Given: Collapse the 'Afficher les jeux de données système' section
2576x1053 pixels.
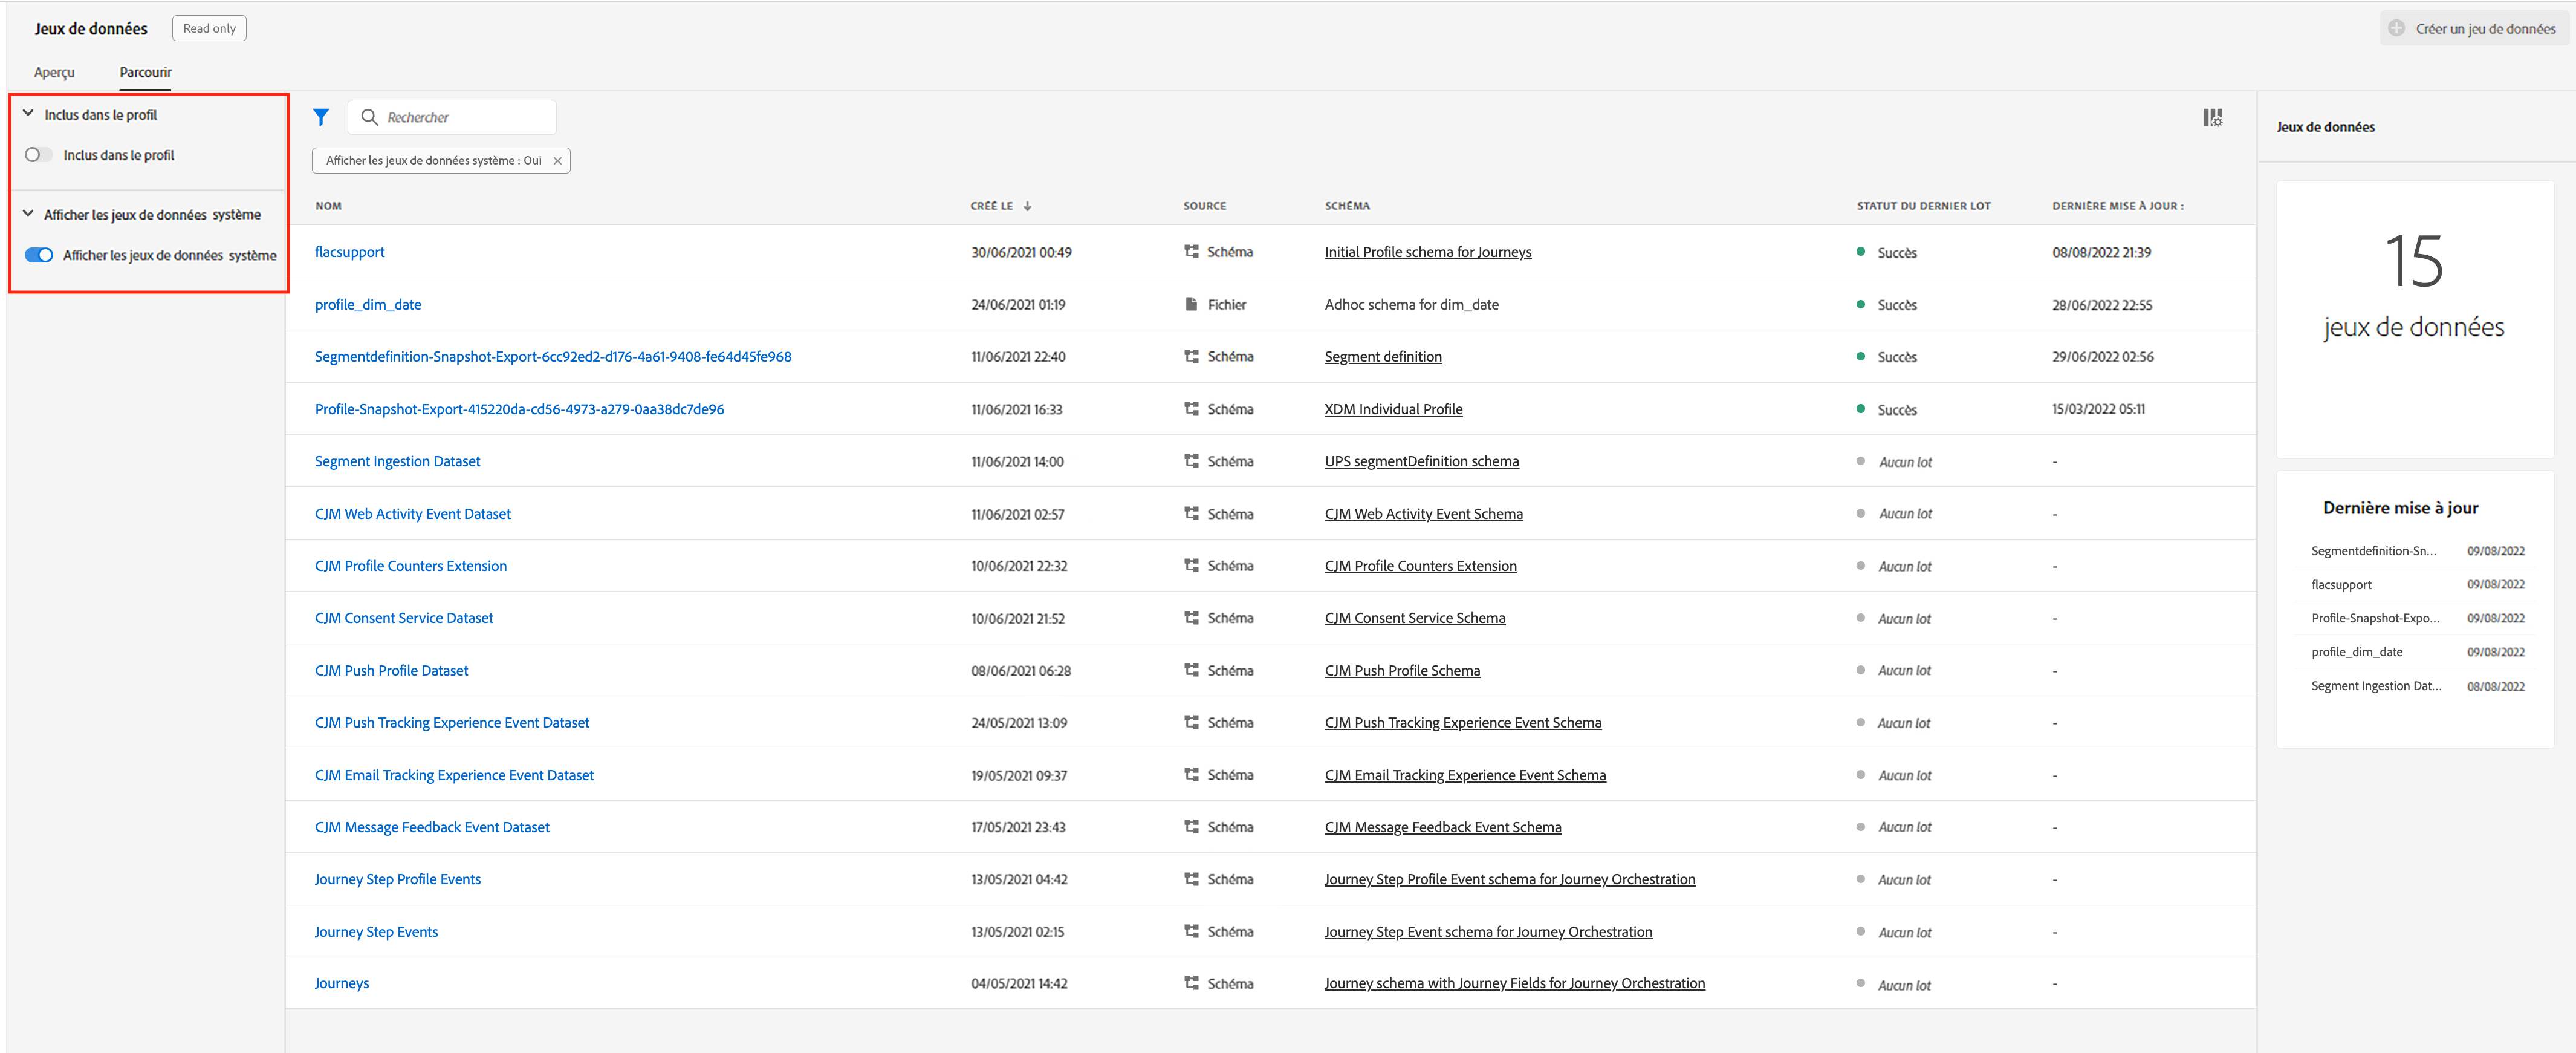Looking at the screenshot, I should [28, 214].
